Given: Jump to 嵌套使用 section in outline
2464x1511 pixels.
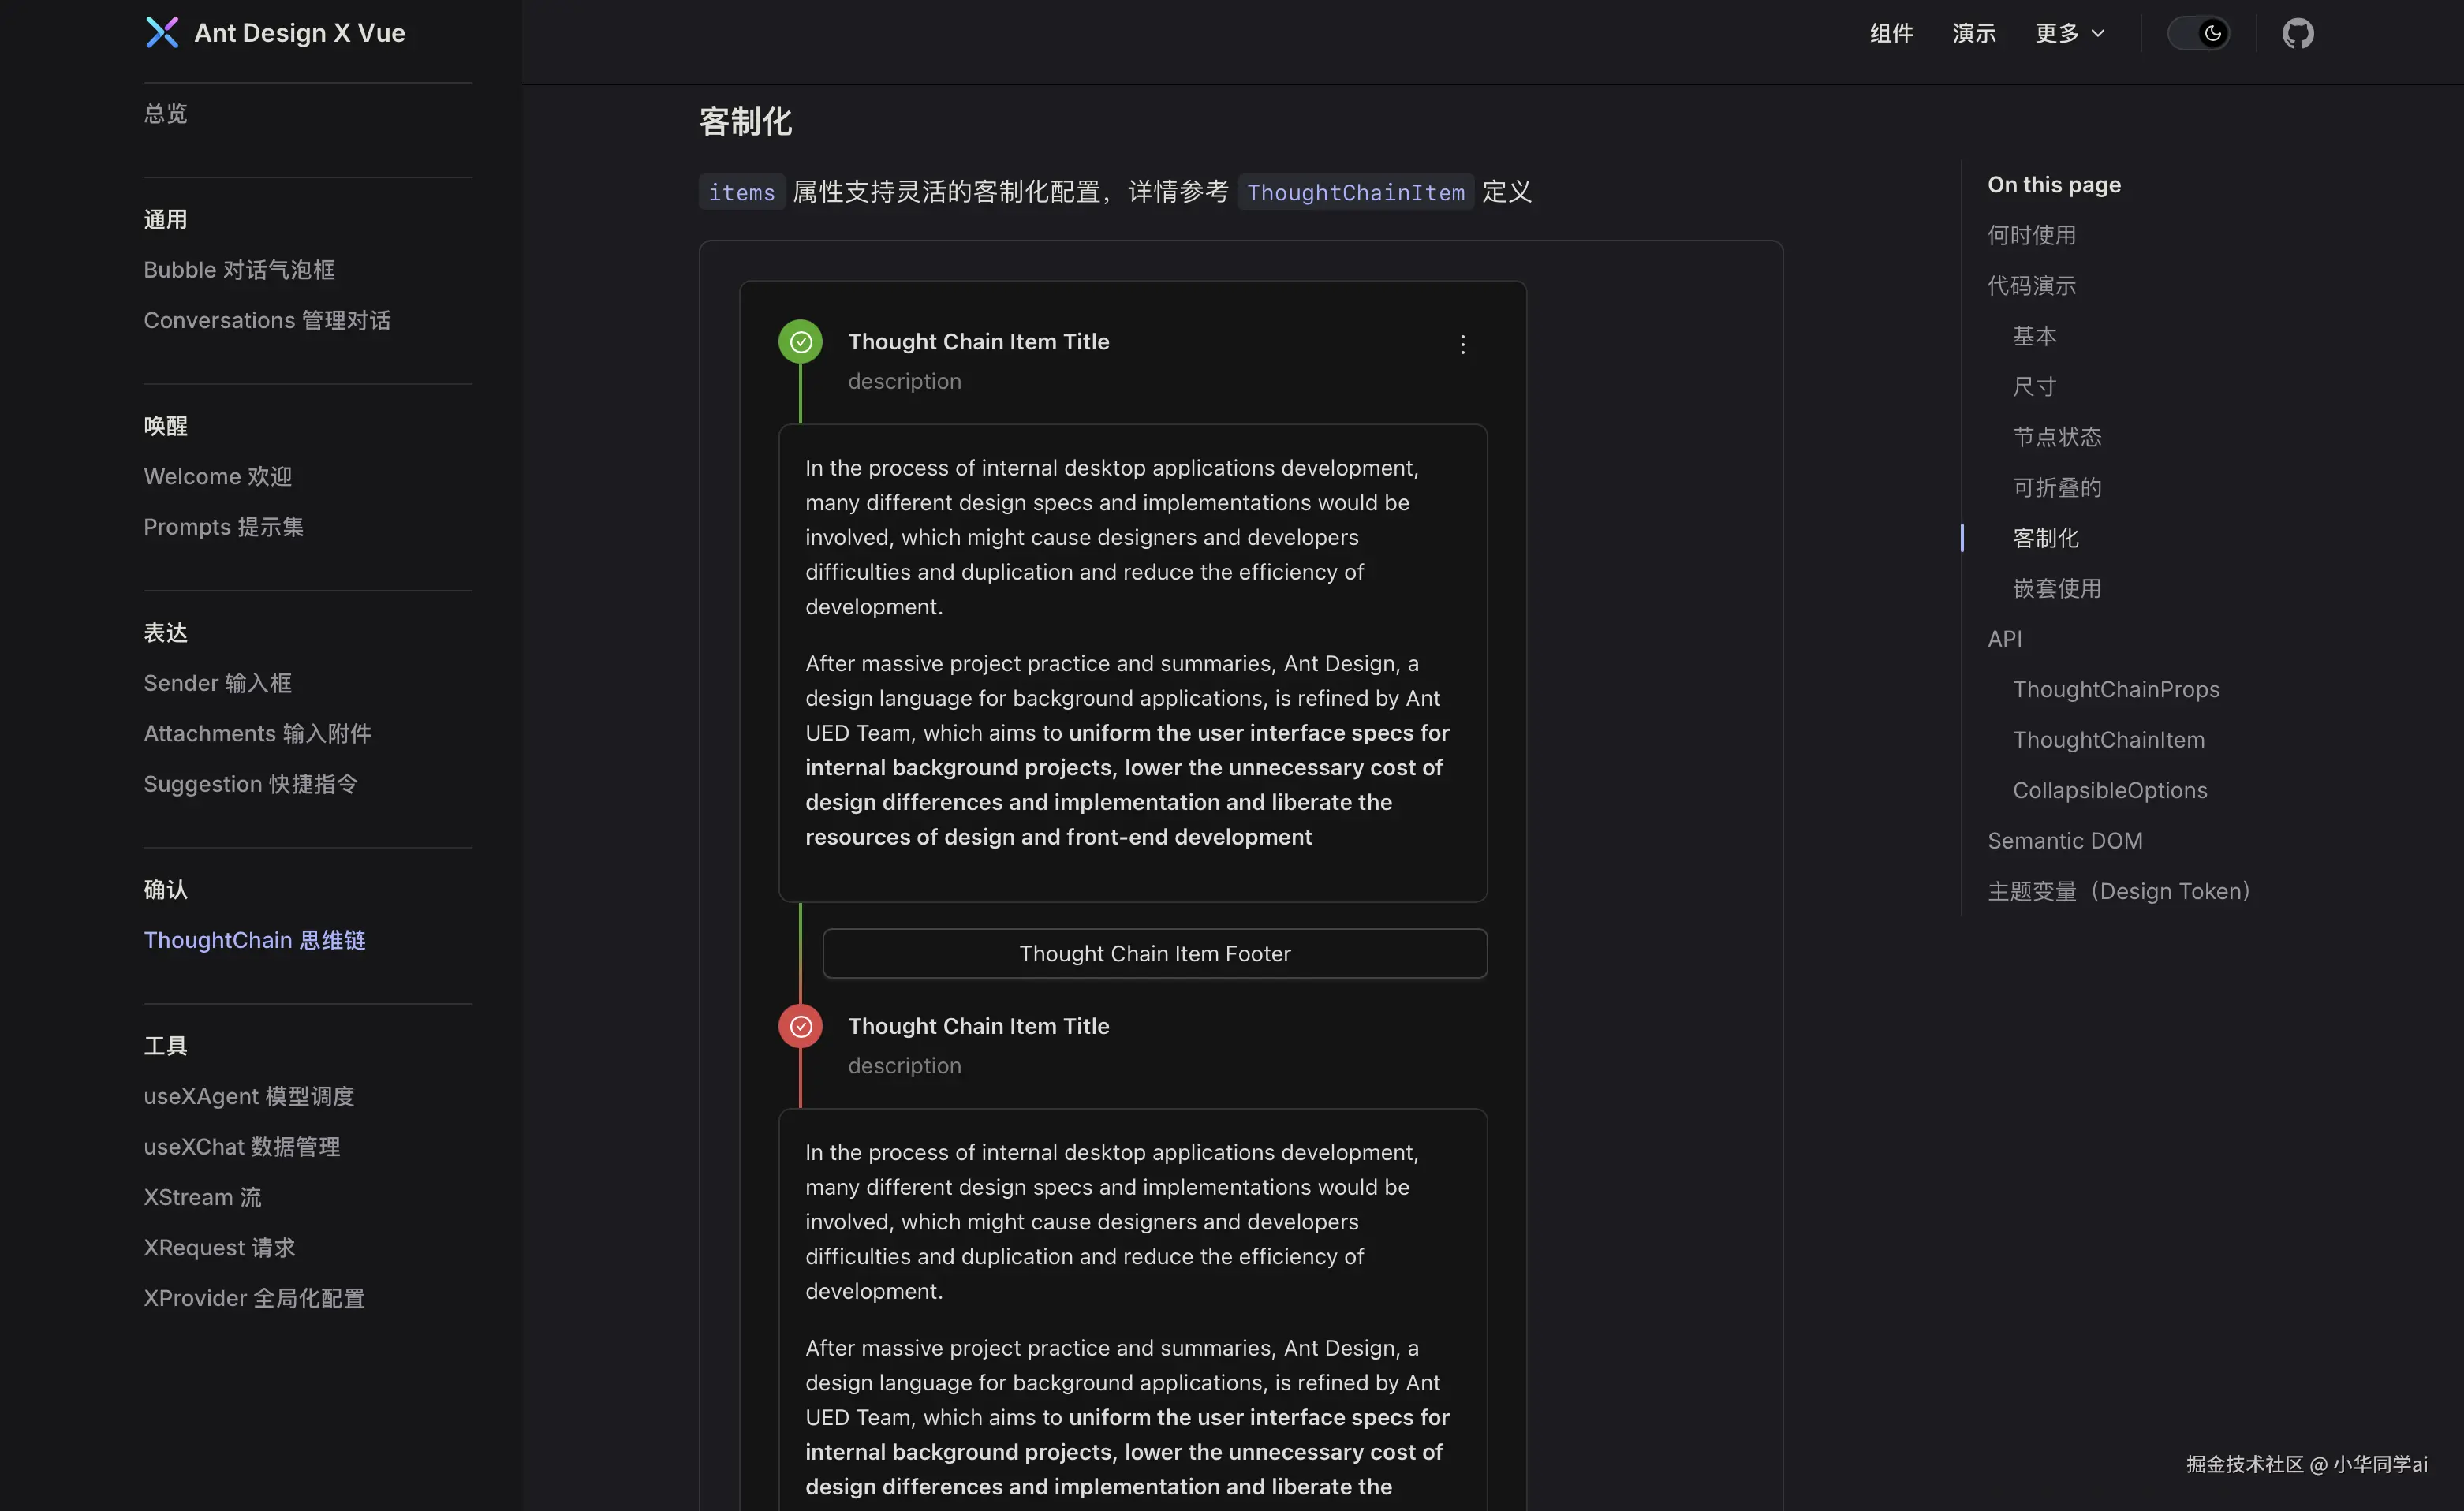Looking at the screenshot, I should pos(2057,588).
